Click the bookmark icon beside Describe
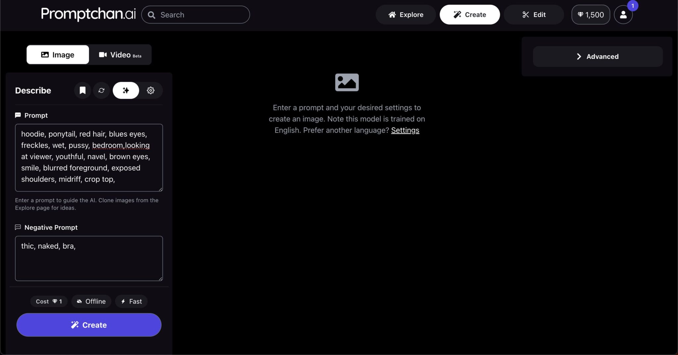 click(82, 90)
